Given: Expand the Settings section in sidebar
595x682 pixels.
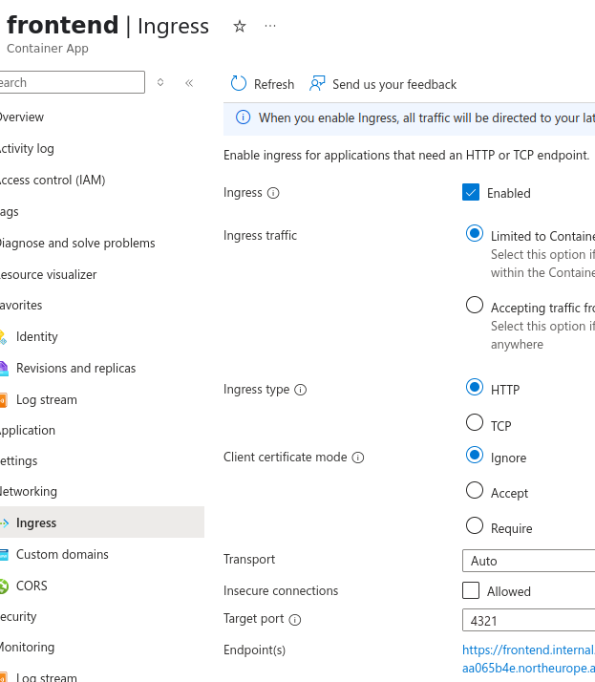Looking at the screenshot, I should [19, 461].
